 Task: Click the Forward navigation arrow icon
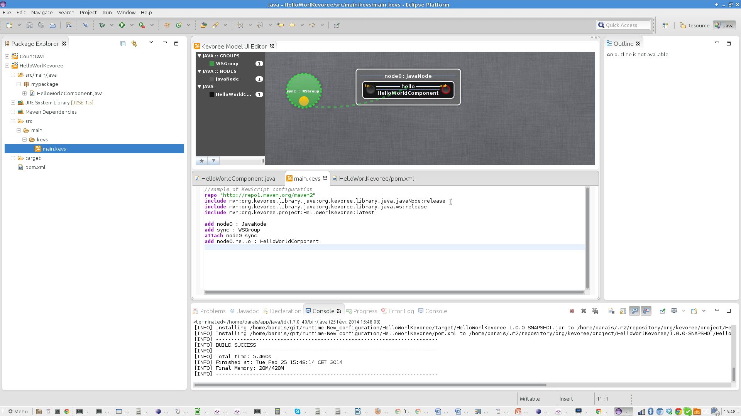[x=312, y=25]
